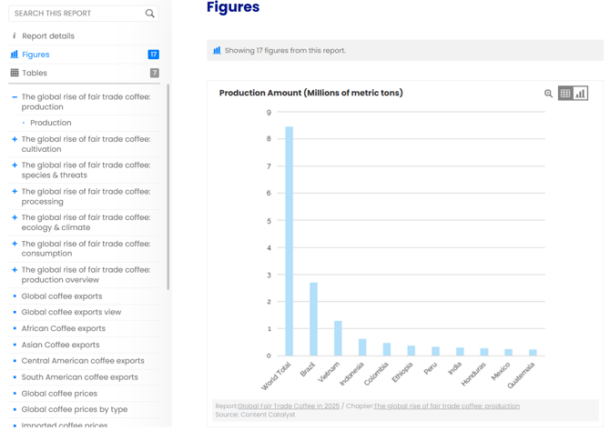Viewport: 610px width, 431px height.
Task: Open the production chapter link below chart
Action: tap(446, 406)
